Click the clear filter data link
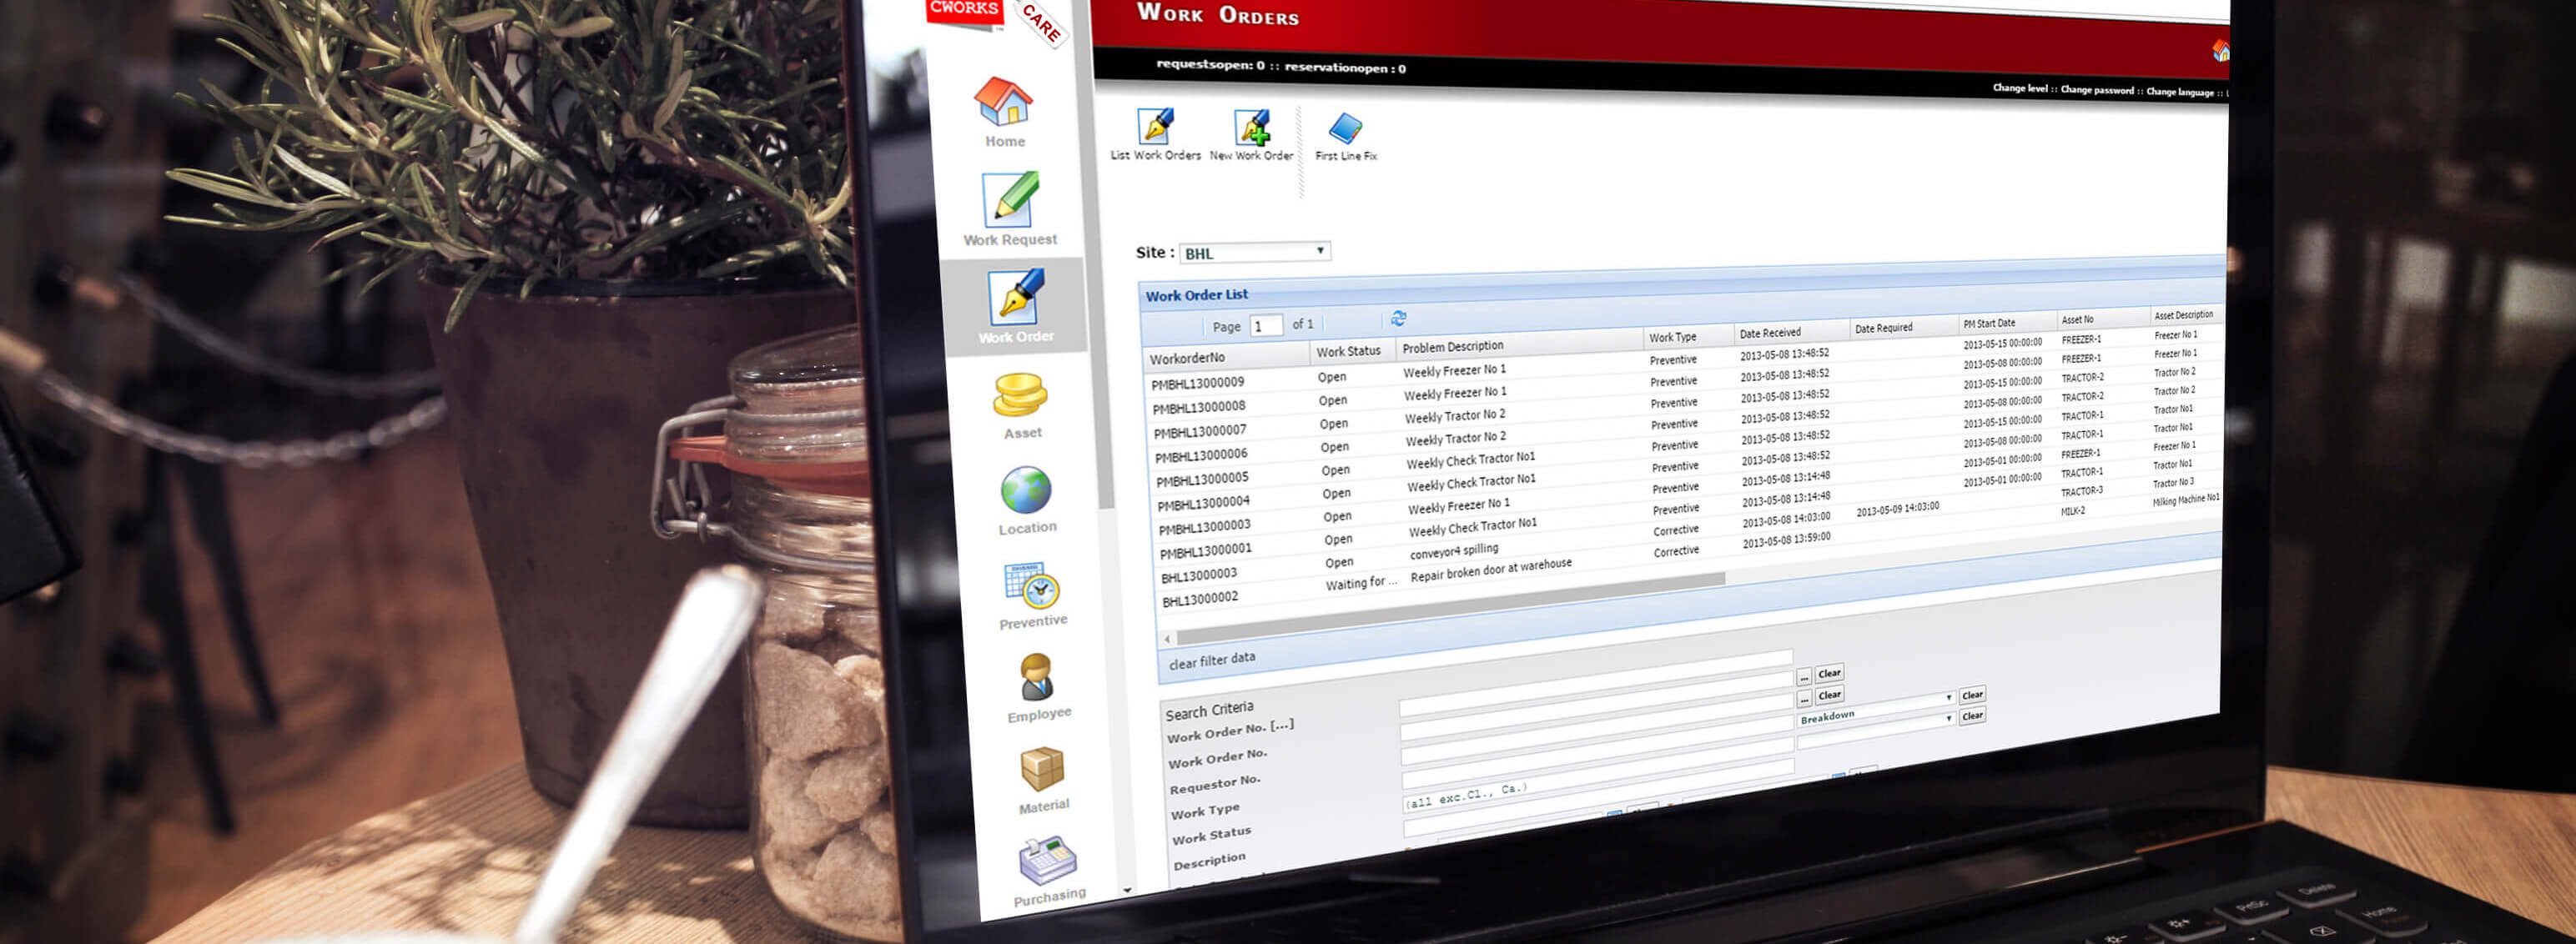2576x944 pixels. click(x=1211, y=660)
